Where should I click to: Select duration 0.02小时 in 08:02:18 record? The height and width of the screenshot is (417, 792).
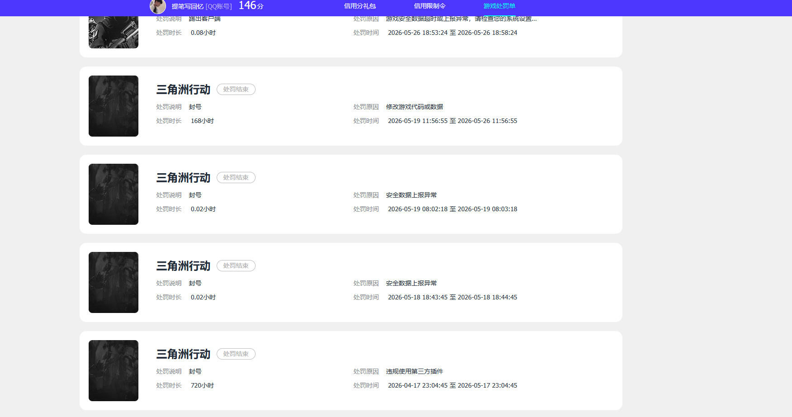click(203, 209)
